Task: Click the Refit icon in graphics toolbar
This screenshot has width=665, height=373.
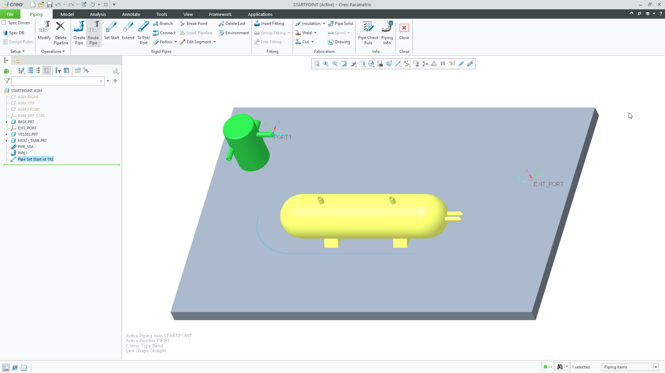Action: [317, 64]
